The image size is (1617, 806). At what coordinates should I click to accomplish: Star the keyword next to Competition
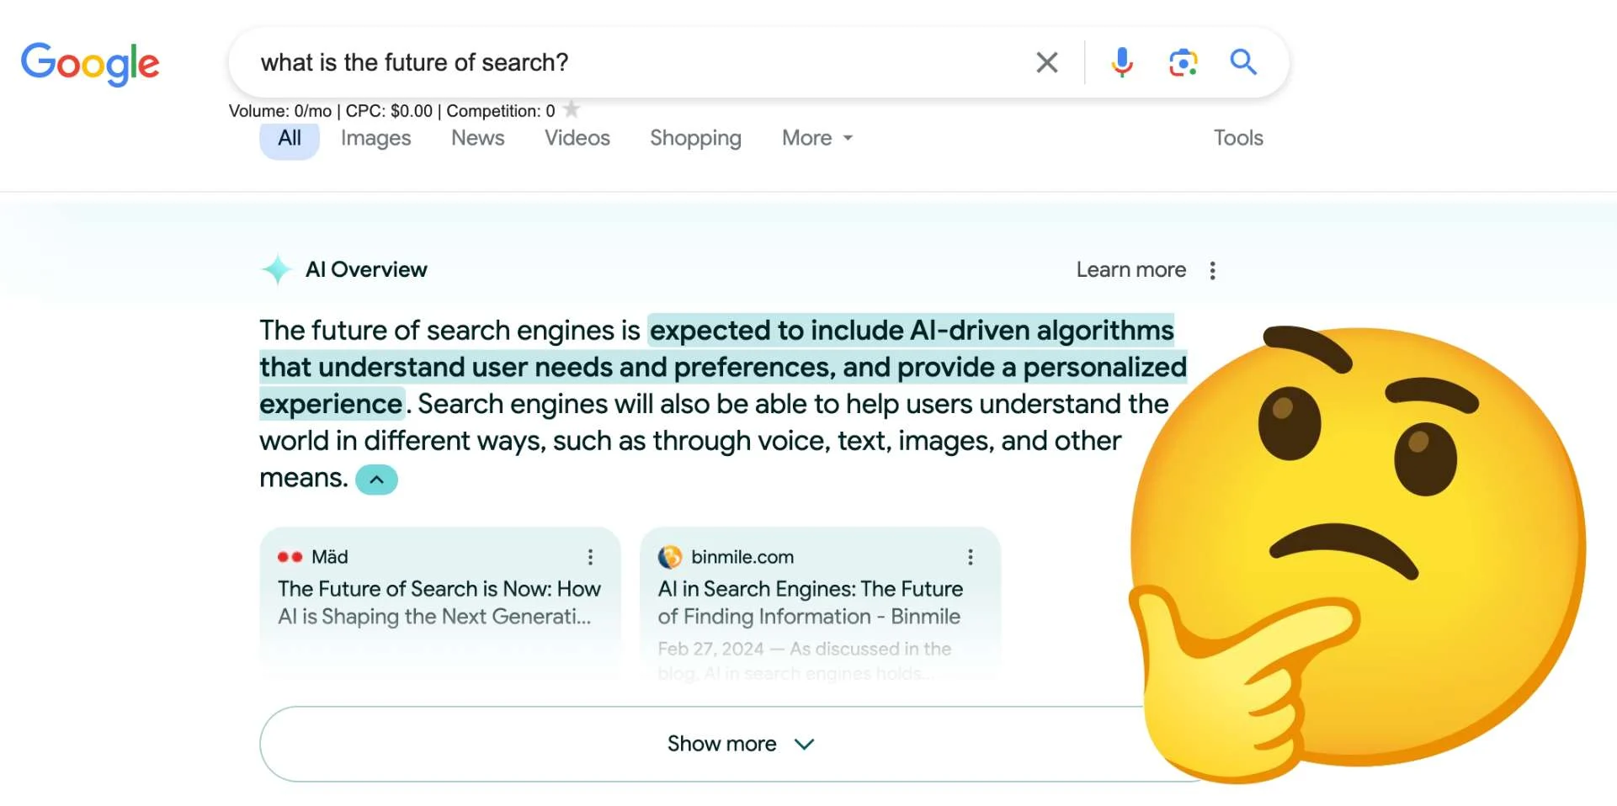(572, 109)
